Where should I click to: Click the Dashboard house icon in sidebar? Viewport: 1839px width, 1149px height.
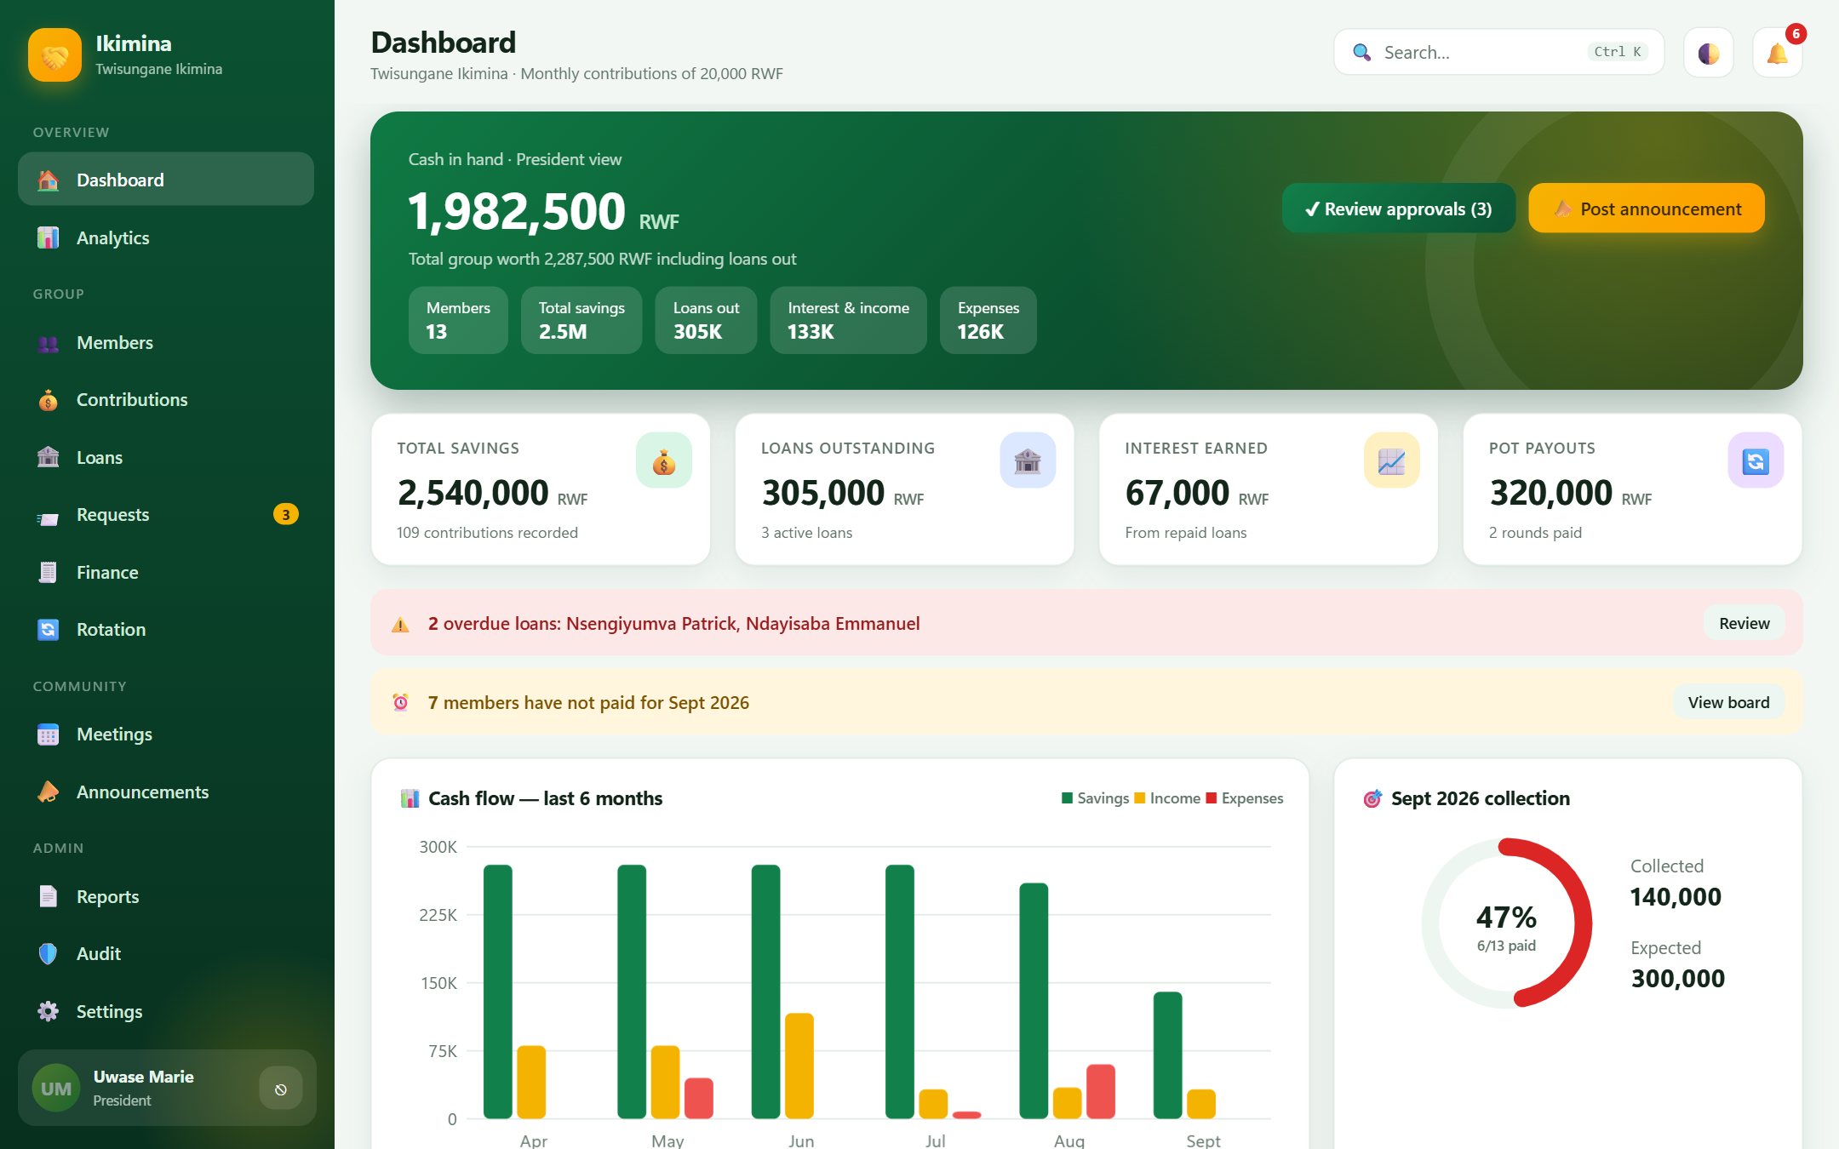pyautogui.click(x=49, y=180)
